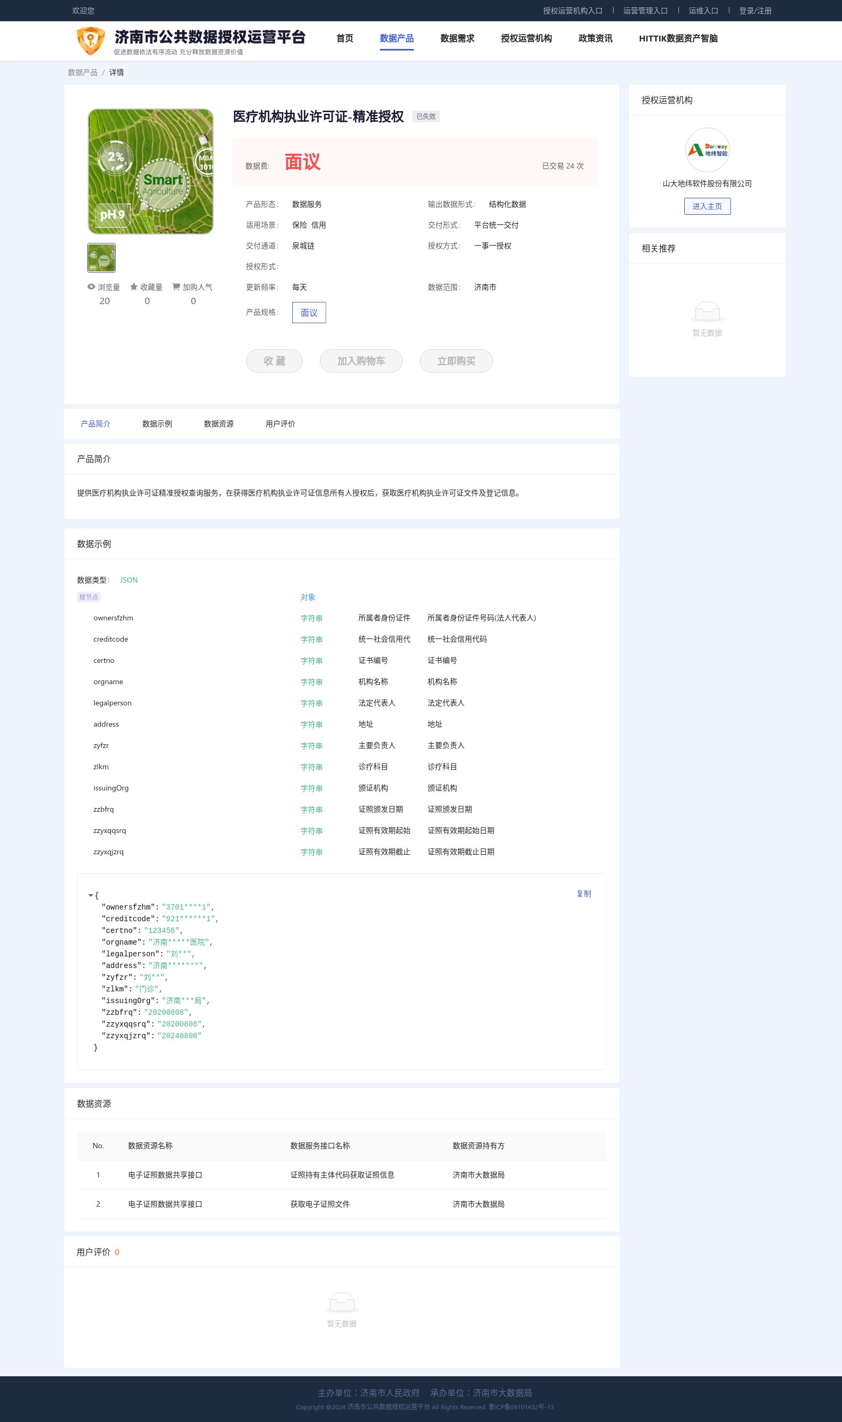This screenshot has width=842, height=1422.
Task: Click the creditcode field name
Action: click(x=110, y=639)
